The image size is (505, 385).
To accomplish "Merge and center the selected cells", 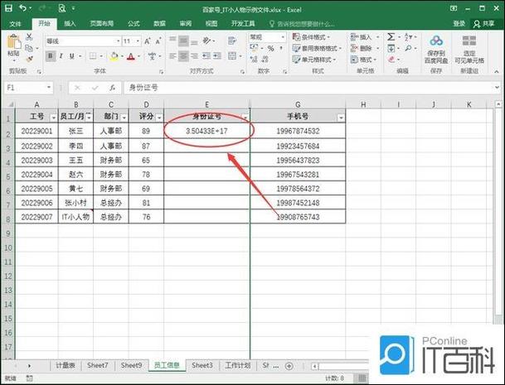I will (232, 56).
